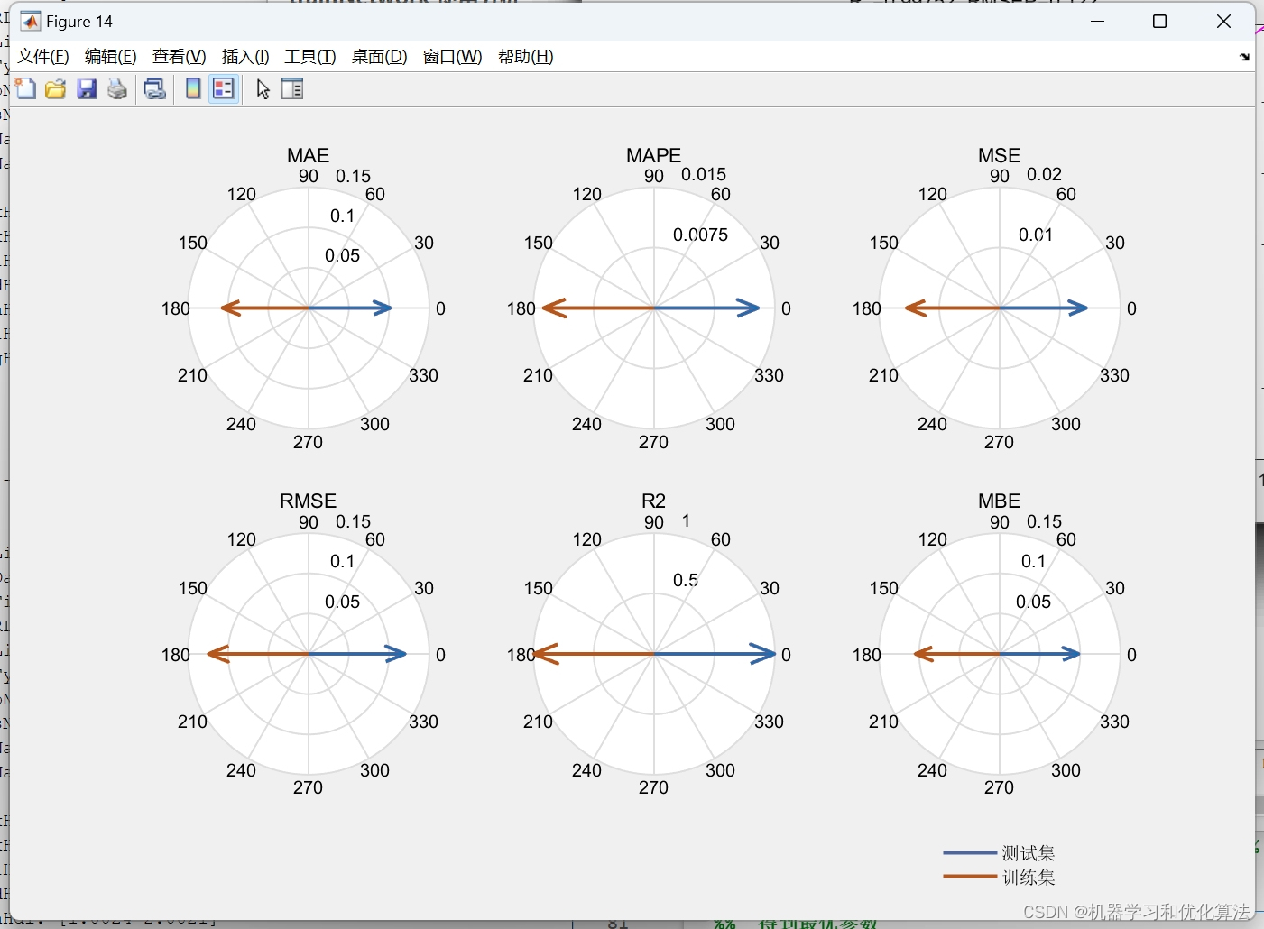1264x929 pixels.
Task: Click the Link Plot icon
Action: point(154,88)
